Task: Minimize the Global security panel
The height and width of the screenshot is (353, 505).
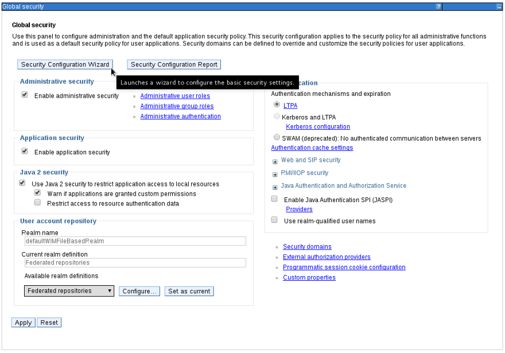Action: 498,6
